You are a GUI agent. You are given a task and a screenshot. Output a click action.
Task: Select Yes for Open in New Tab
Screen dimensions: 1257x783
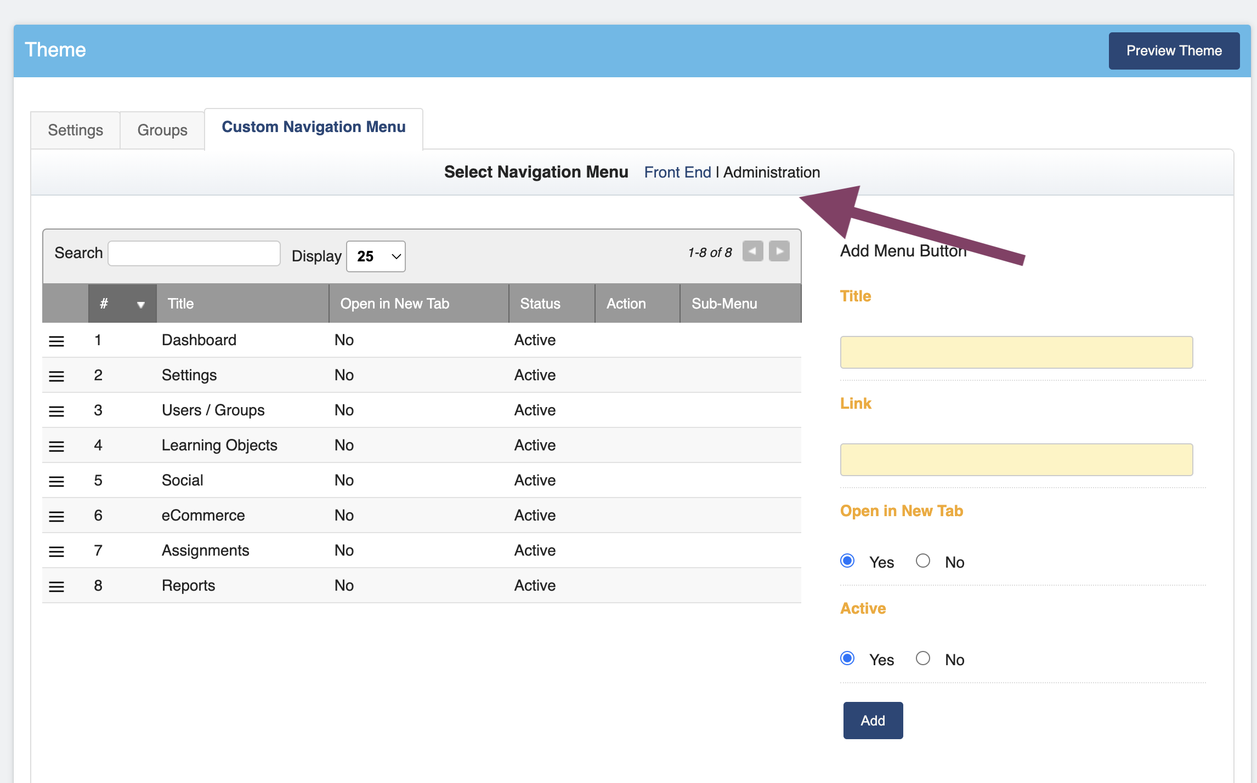pyautogui.click(x=847, y=561)
